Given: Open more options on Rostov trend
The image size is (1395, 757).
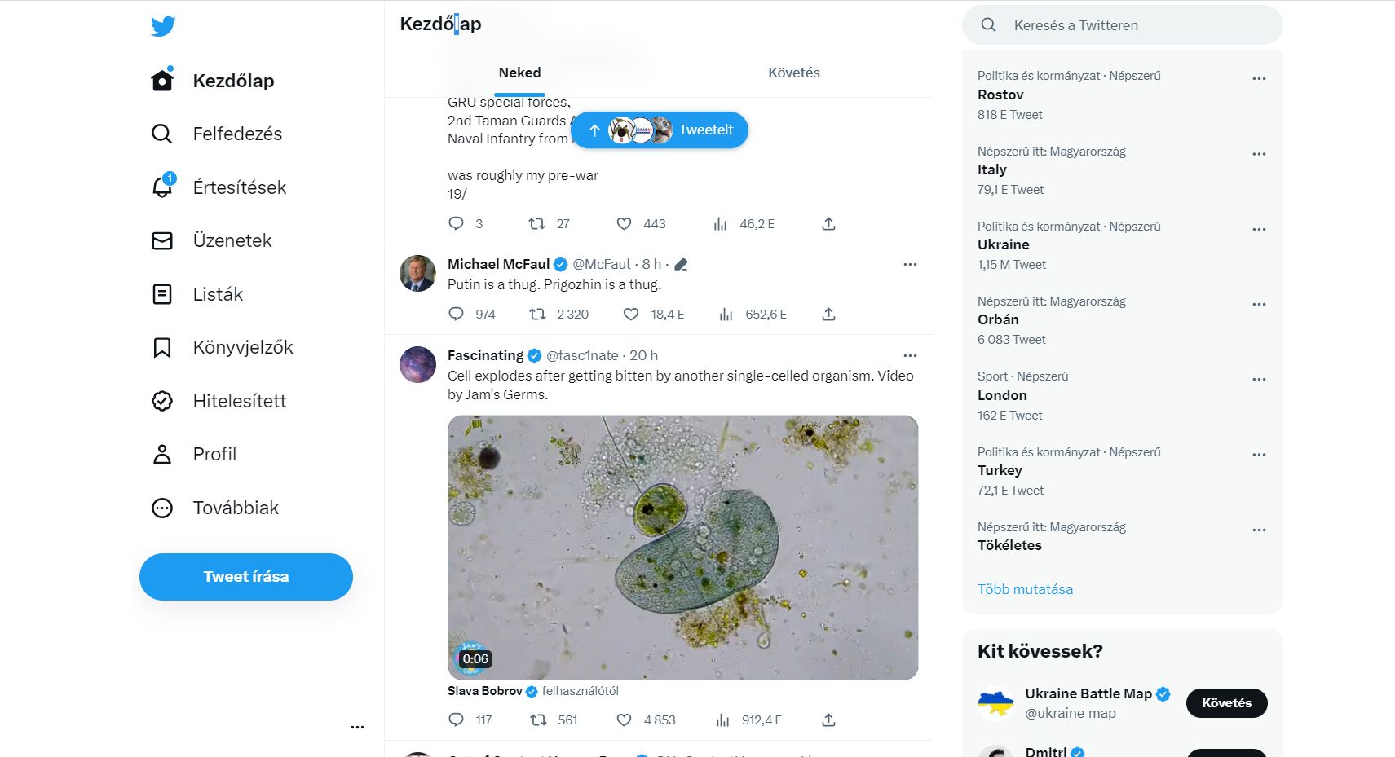Looking at the screenshot, I should click(x=1259, y=79).
